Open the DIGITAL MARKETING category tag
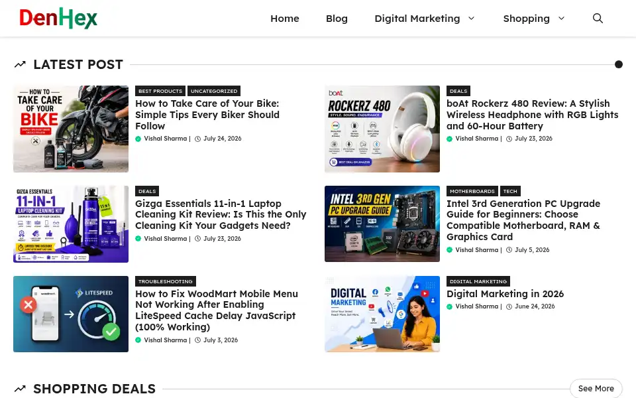 (478, 281)
